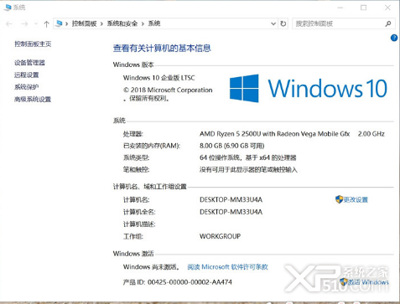Click the full computer name next to 计算机全名

(x=231, y=212)
